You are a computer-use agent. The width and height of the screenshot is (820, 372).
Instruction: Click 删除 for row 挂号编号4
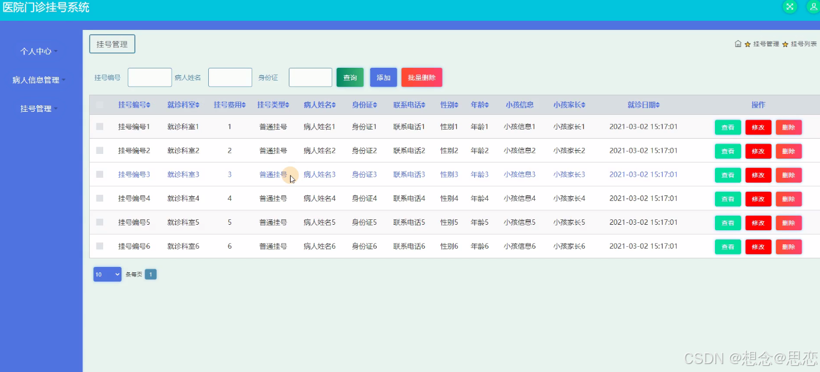(789, 199)
